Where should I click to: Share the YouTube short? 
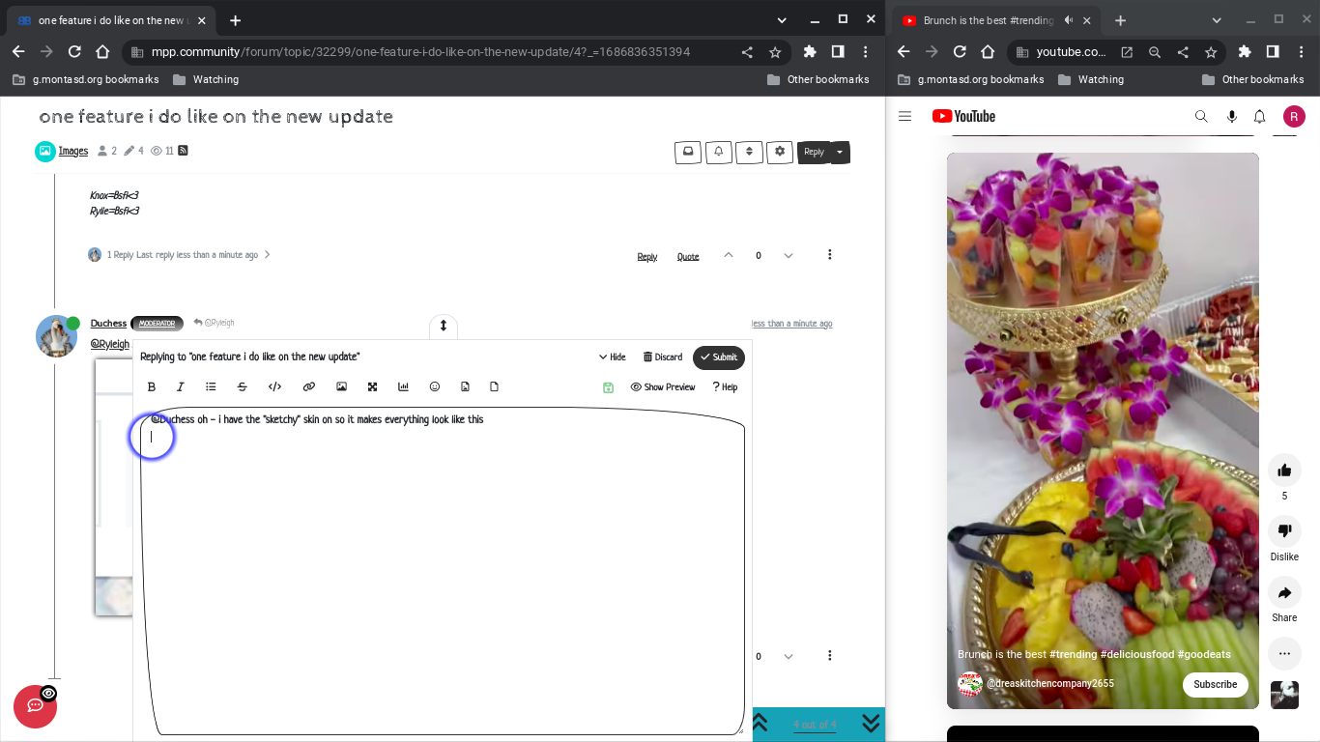pyautogui.click(x=1284, y=592)
